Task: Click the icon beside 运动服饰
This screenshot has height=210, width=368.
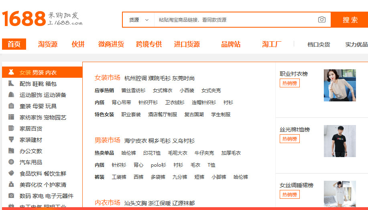Action: coord(11,95)
